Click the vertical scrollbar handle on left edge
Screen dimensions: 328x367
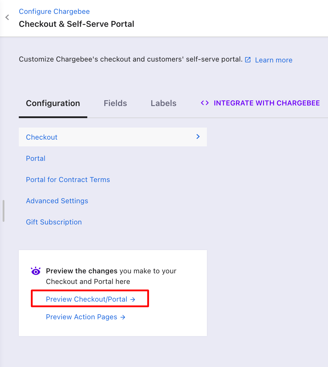4,211
